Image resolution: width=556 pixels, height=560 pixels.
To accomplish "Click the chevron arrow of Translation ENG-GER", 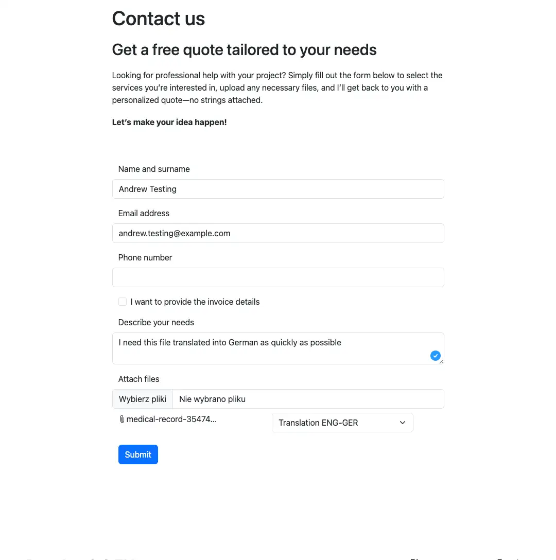I will [x=403, y=423].
